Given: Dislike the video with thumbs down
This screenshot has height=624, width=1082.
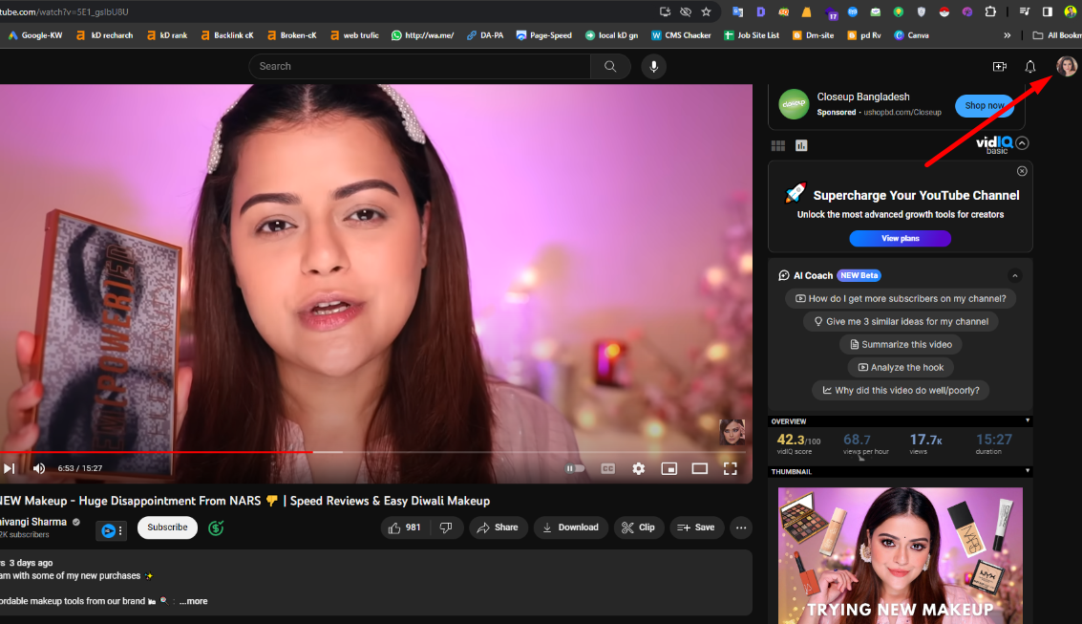Looking at the screenshot, I should coord(446,527).
